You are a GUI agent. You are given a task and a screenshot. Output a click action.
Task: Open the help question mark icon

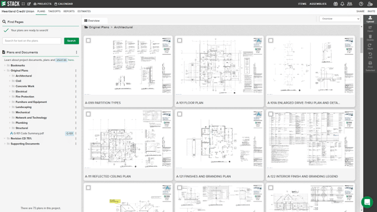pyautogui.click(x=361, y=4)
